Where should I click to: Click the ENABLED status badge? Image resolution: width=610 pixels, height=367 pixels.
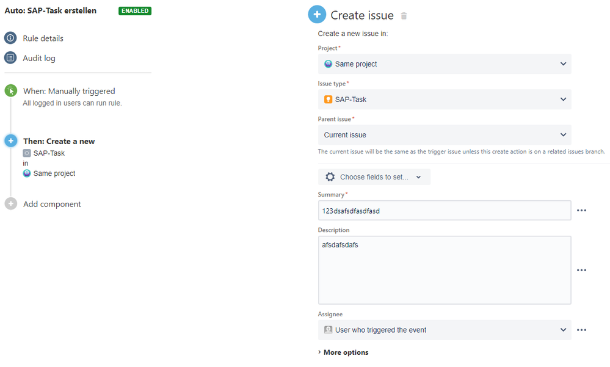click(135, 11)
